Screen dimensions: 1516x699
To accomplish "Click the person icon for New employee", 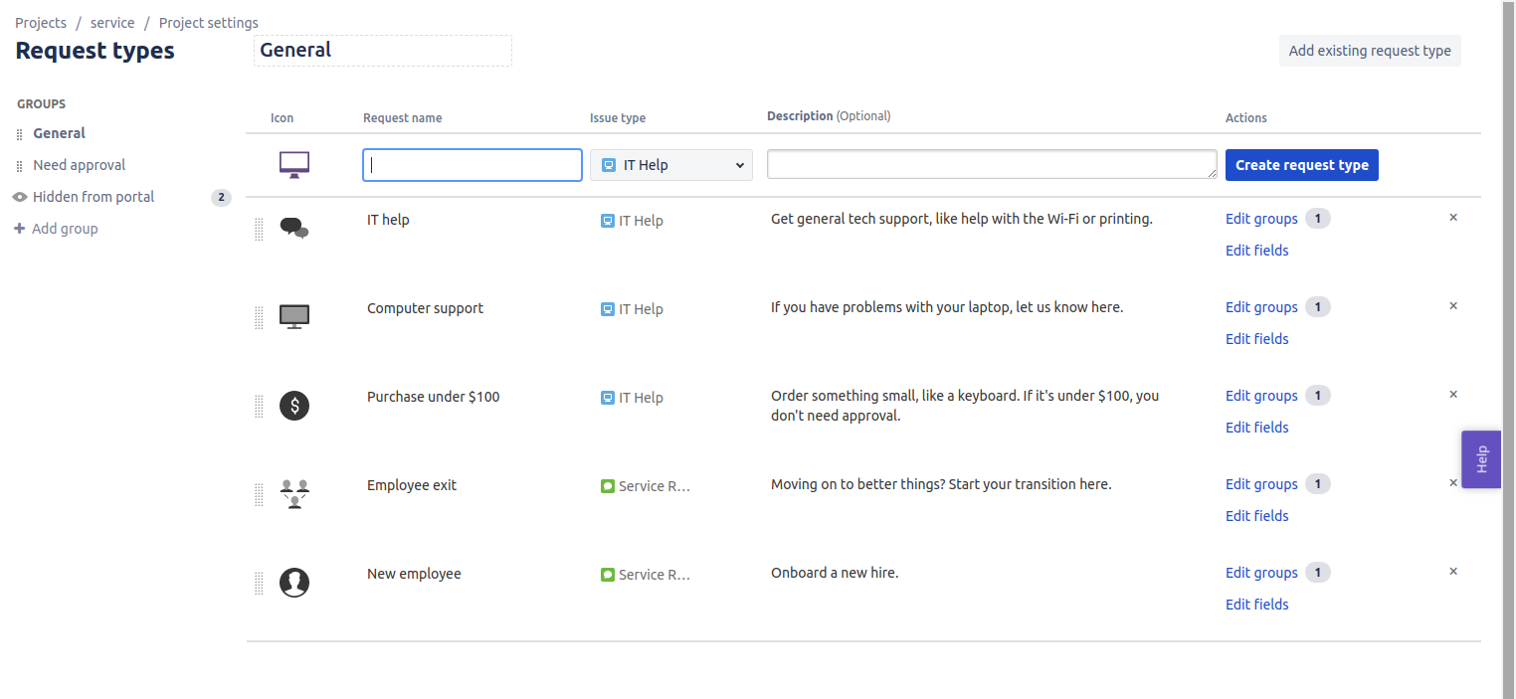I will click(294, 583).
